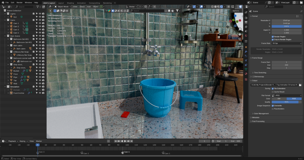The width and height of the screenshot is (304, 160).
Task: Adjust the resolution percentage slider
Action: click(x=286, y=26)
